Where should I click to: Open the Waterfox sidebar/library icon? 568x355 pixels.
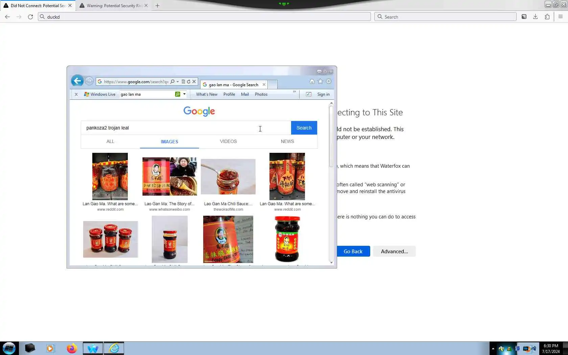(524, 17)
